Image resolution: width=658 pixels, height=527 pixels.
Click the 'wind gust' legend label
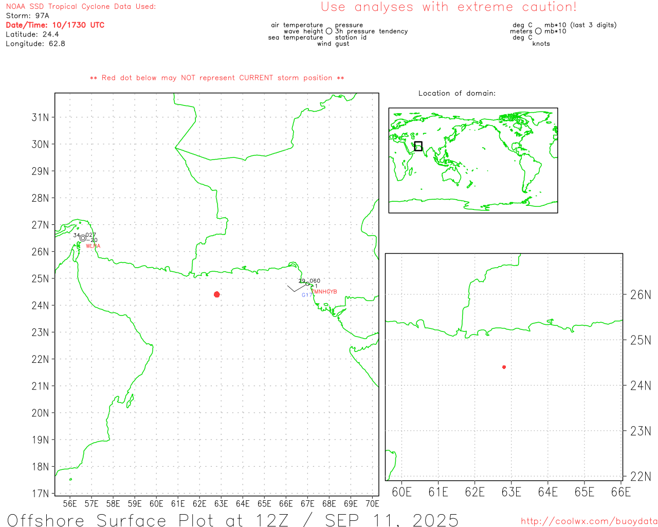(x=333, y=44)
